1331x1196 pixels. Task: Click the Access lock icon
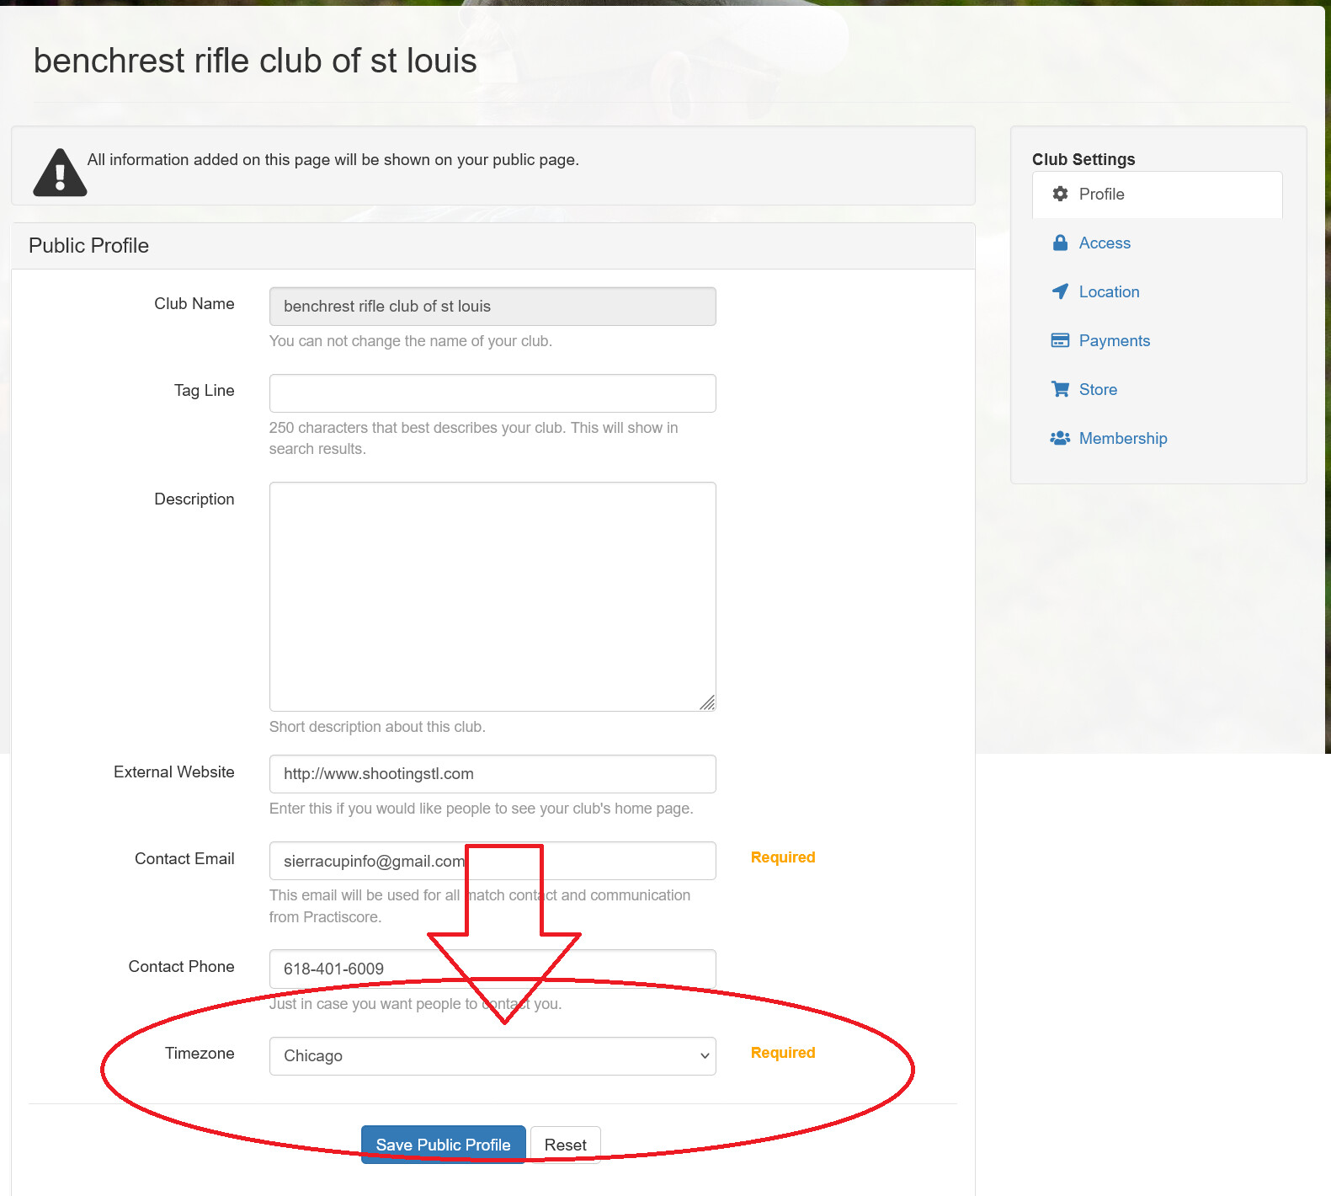click(x=1060, y=243)
